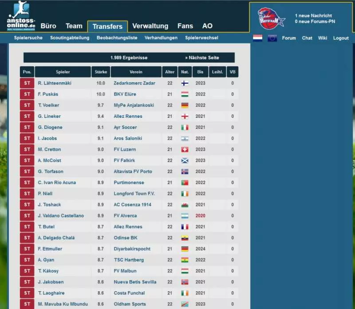This screenshot has width=355, height=309.
Task: Switch to the Verwaltung tab
Action: point(150,26)
